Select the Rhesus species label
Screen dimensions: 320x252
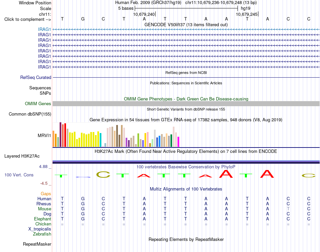coord(44,204)
